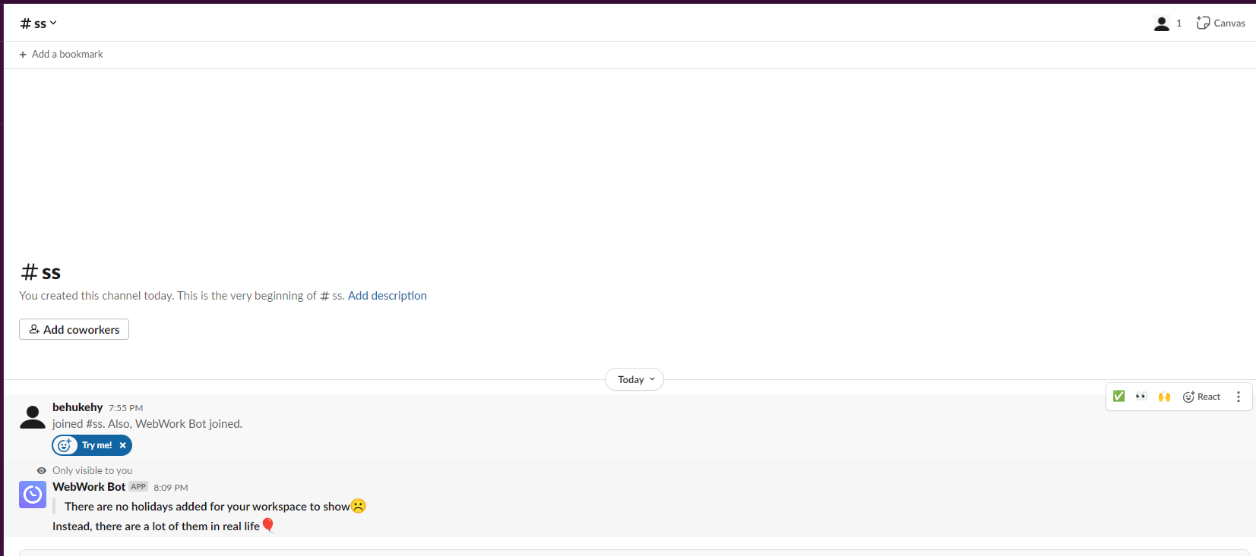Open more actions three-dot menu

[x=1238, y=397]
